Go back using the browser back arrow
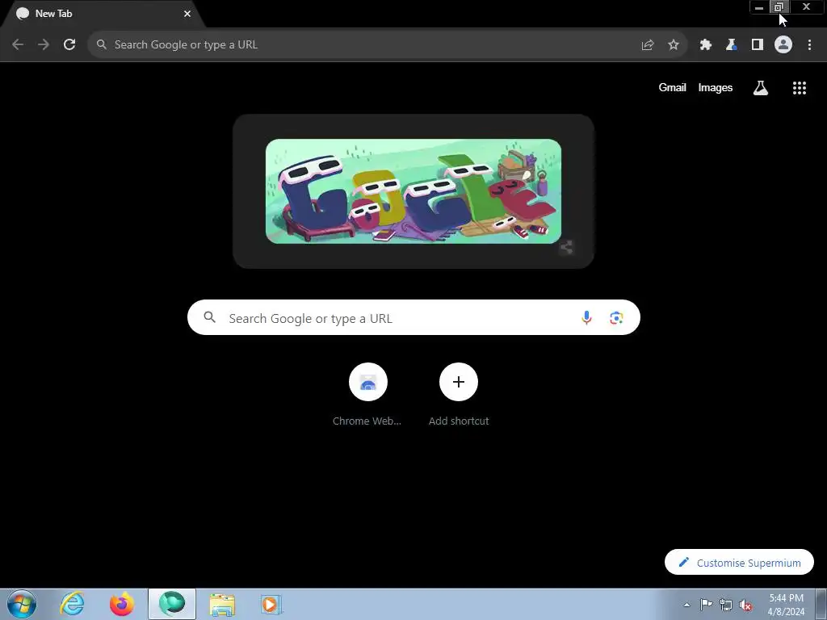 point(18,45)
